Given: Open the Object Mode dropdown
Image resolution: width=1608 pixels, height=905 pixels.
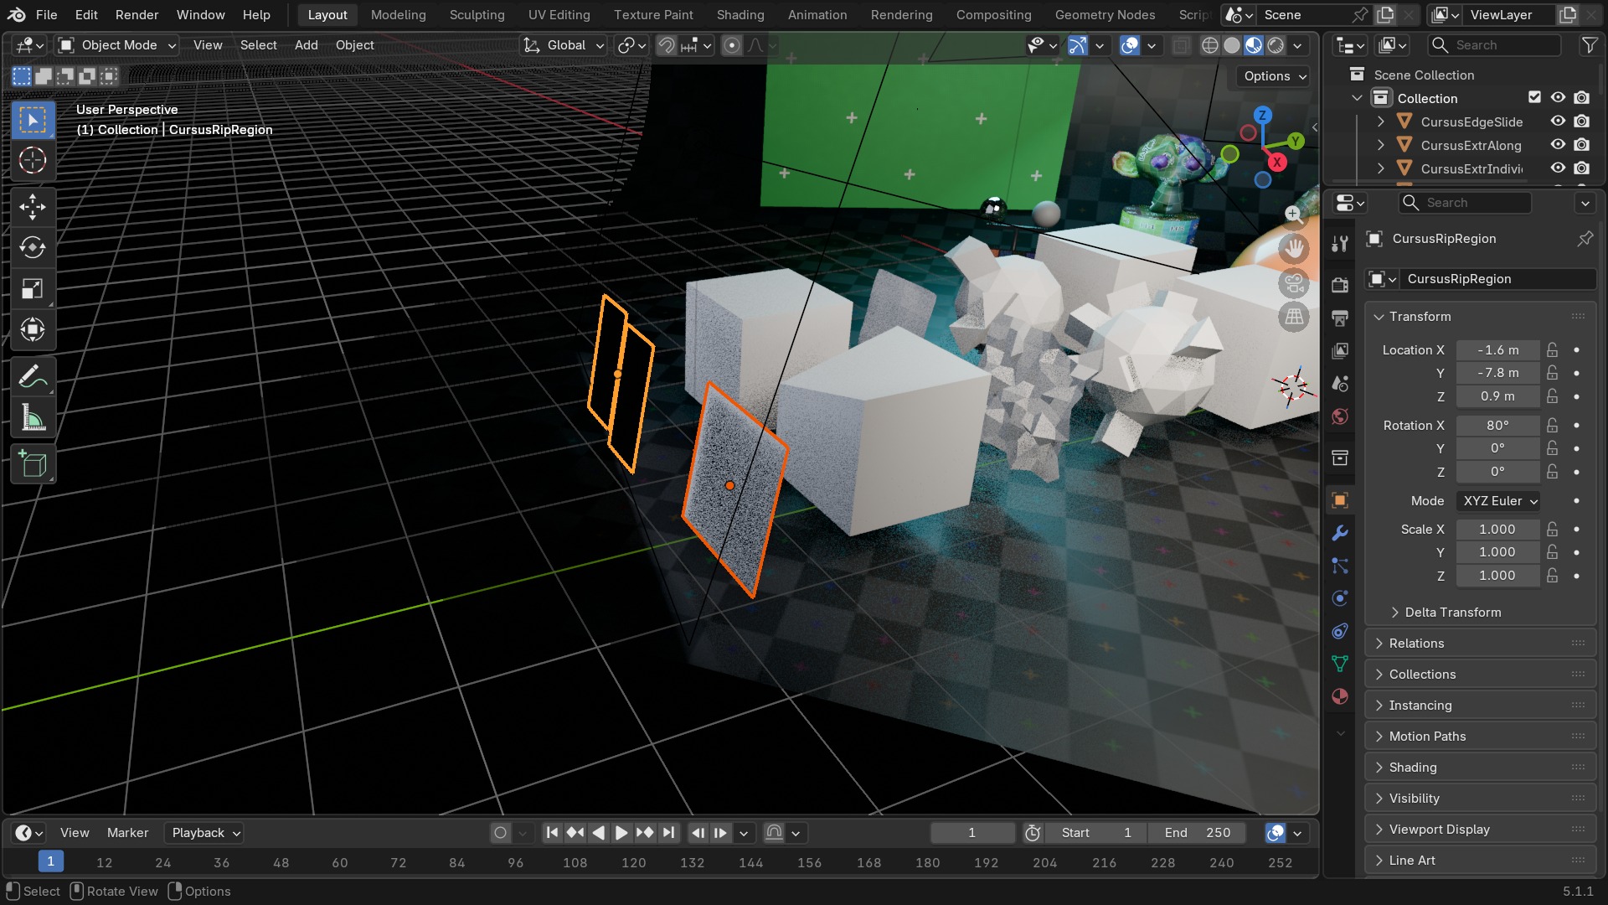Looking at the screenshot, I should [x=117, y=45].
